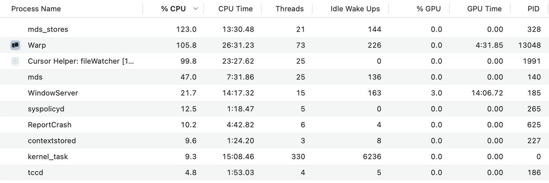The height and width of the screenshot is (183, 549).
Task: Sort by CPU Time column header
Action: [235, 9]
